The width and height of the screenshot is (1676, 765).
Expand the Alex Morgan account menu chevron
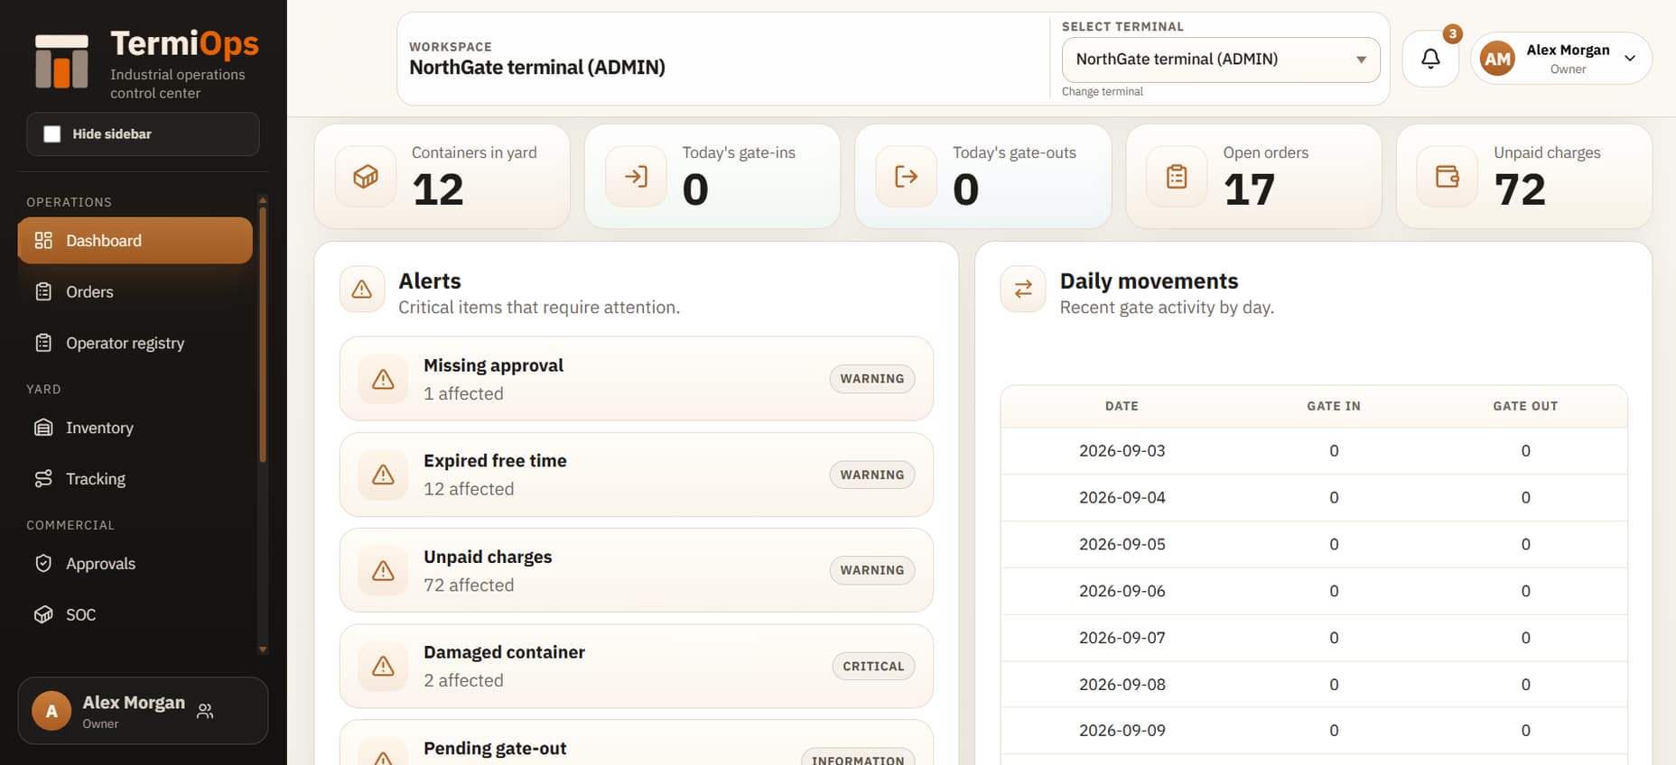pos(1630,59)
